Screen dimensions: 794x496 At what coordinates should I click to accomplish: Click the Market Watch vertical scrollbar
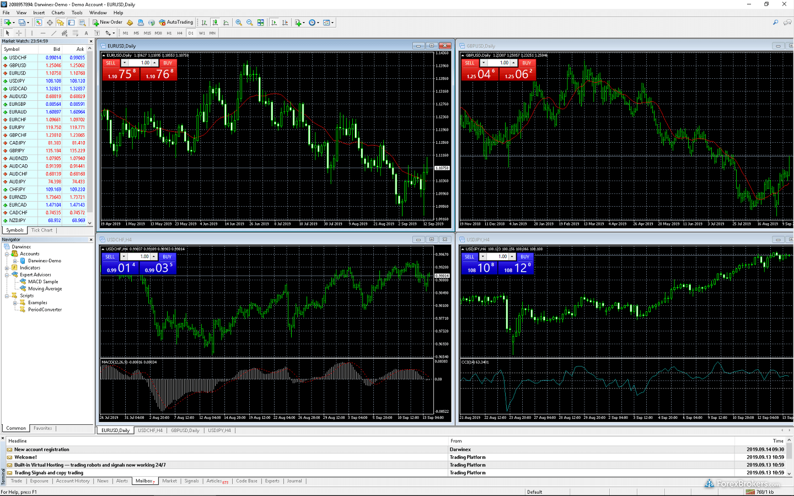point(90,136)
